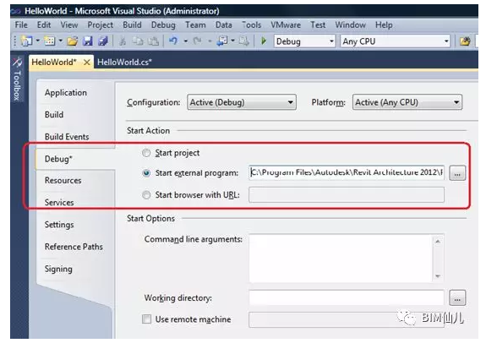Click the Navigate Forward toolbar icon
This screenshot has width=486, height=343.
tap(244, 41)
